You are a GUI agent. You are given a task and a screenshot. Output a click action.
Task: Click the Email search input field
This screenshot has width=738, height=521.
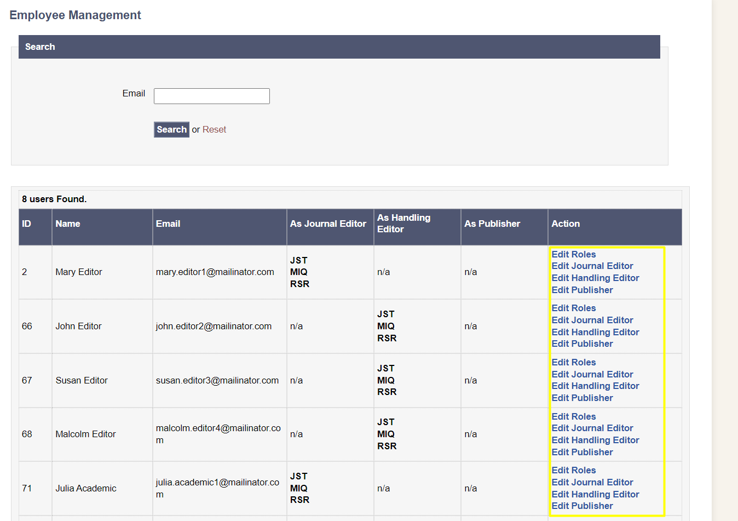tap(211, 96)
